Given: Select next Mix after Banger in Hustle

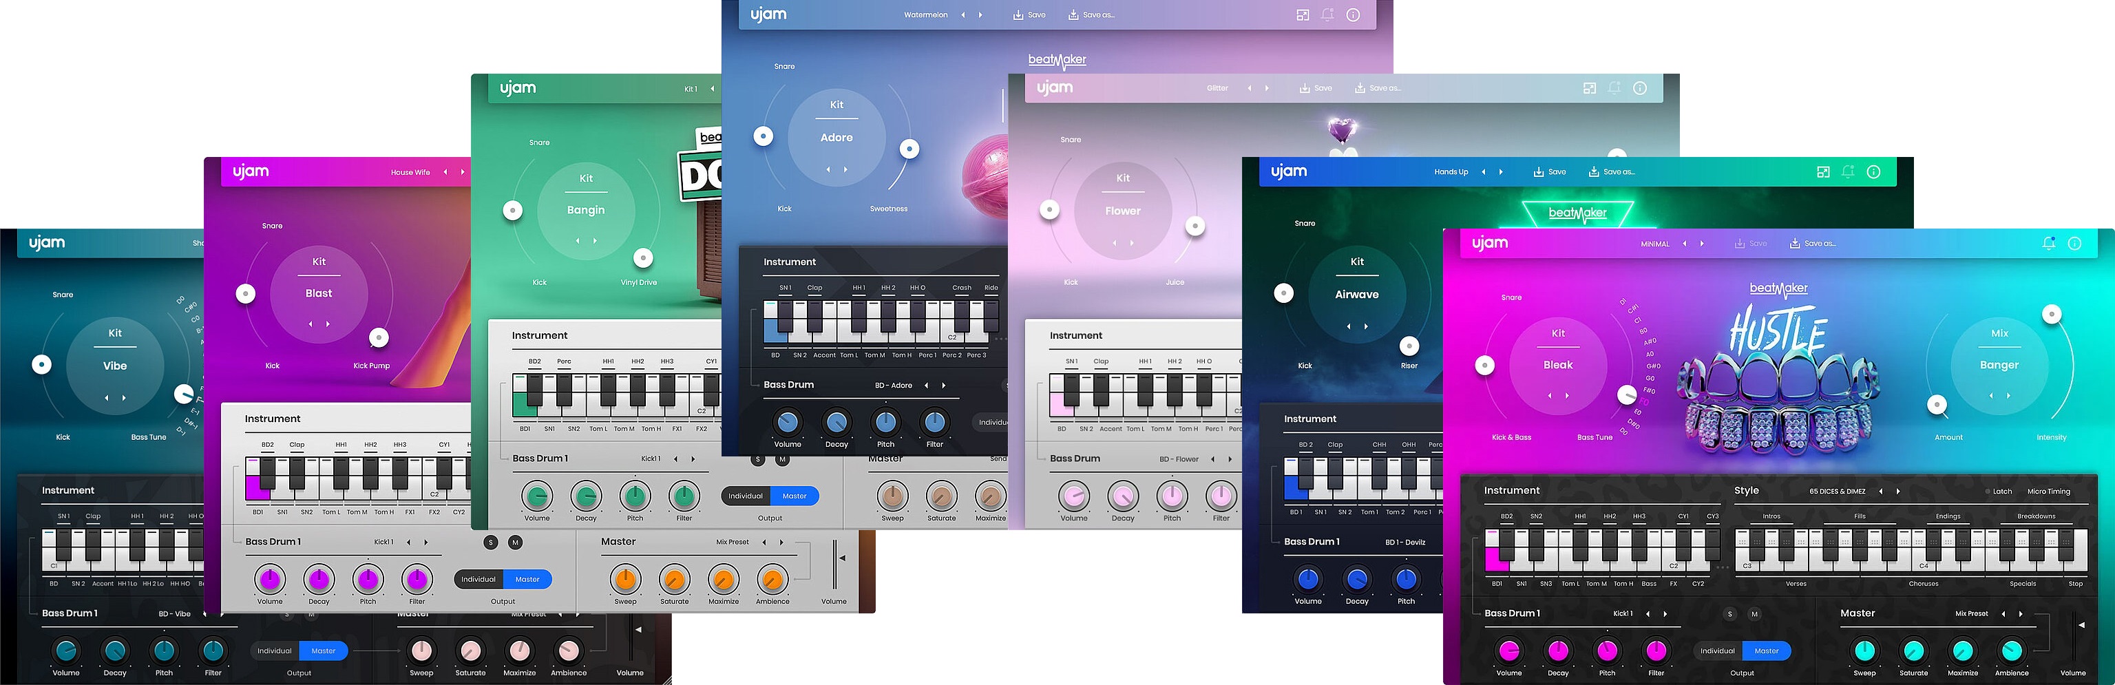Looking at the screenshot, I should [x=2008, y=396].
